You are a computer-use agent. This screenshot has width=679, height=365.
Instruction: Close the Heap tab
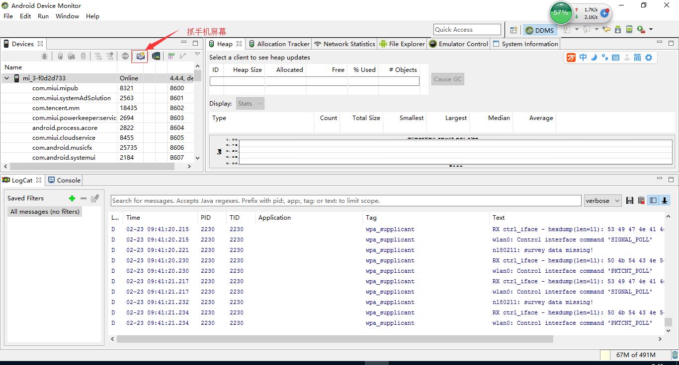pyautogui.click(x=239, y=44)
